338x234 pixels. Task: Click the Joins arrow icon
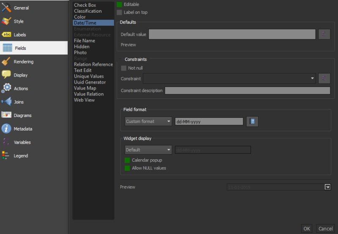click(x=6, y=102)
